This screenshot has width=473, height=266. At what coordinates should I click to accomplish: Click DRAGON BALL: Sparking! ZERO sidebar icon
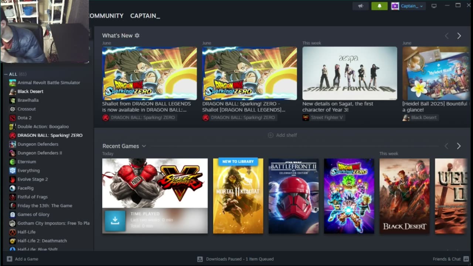[x=13, y=135]
